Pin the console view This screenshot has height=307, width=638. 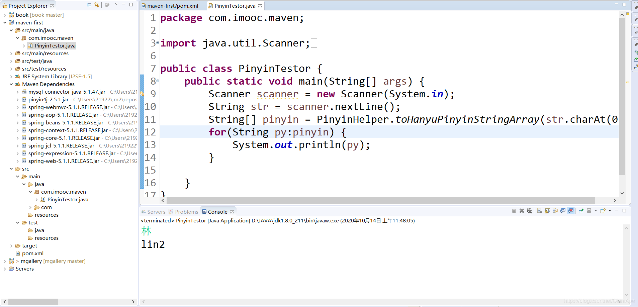click(x=581, y=211)
